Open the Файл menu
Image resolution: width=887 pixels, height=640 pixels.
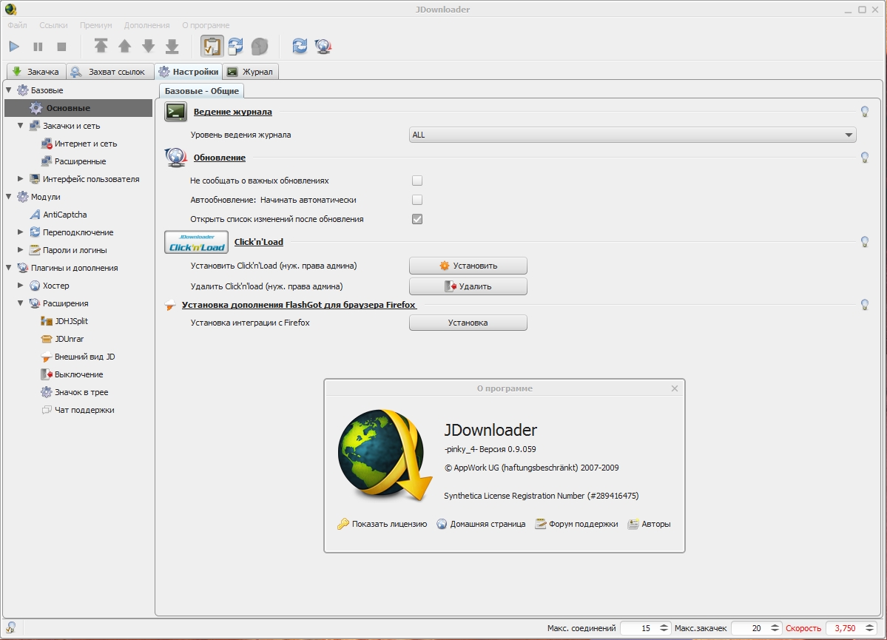pyautogui.click(x=18, y=25)
